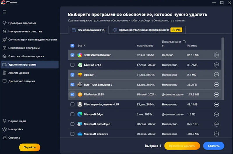Viewport: 233px width, 154px height.
Task: Open more options for FileFusion 2025
Action: click(216, 94)
